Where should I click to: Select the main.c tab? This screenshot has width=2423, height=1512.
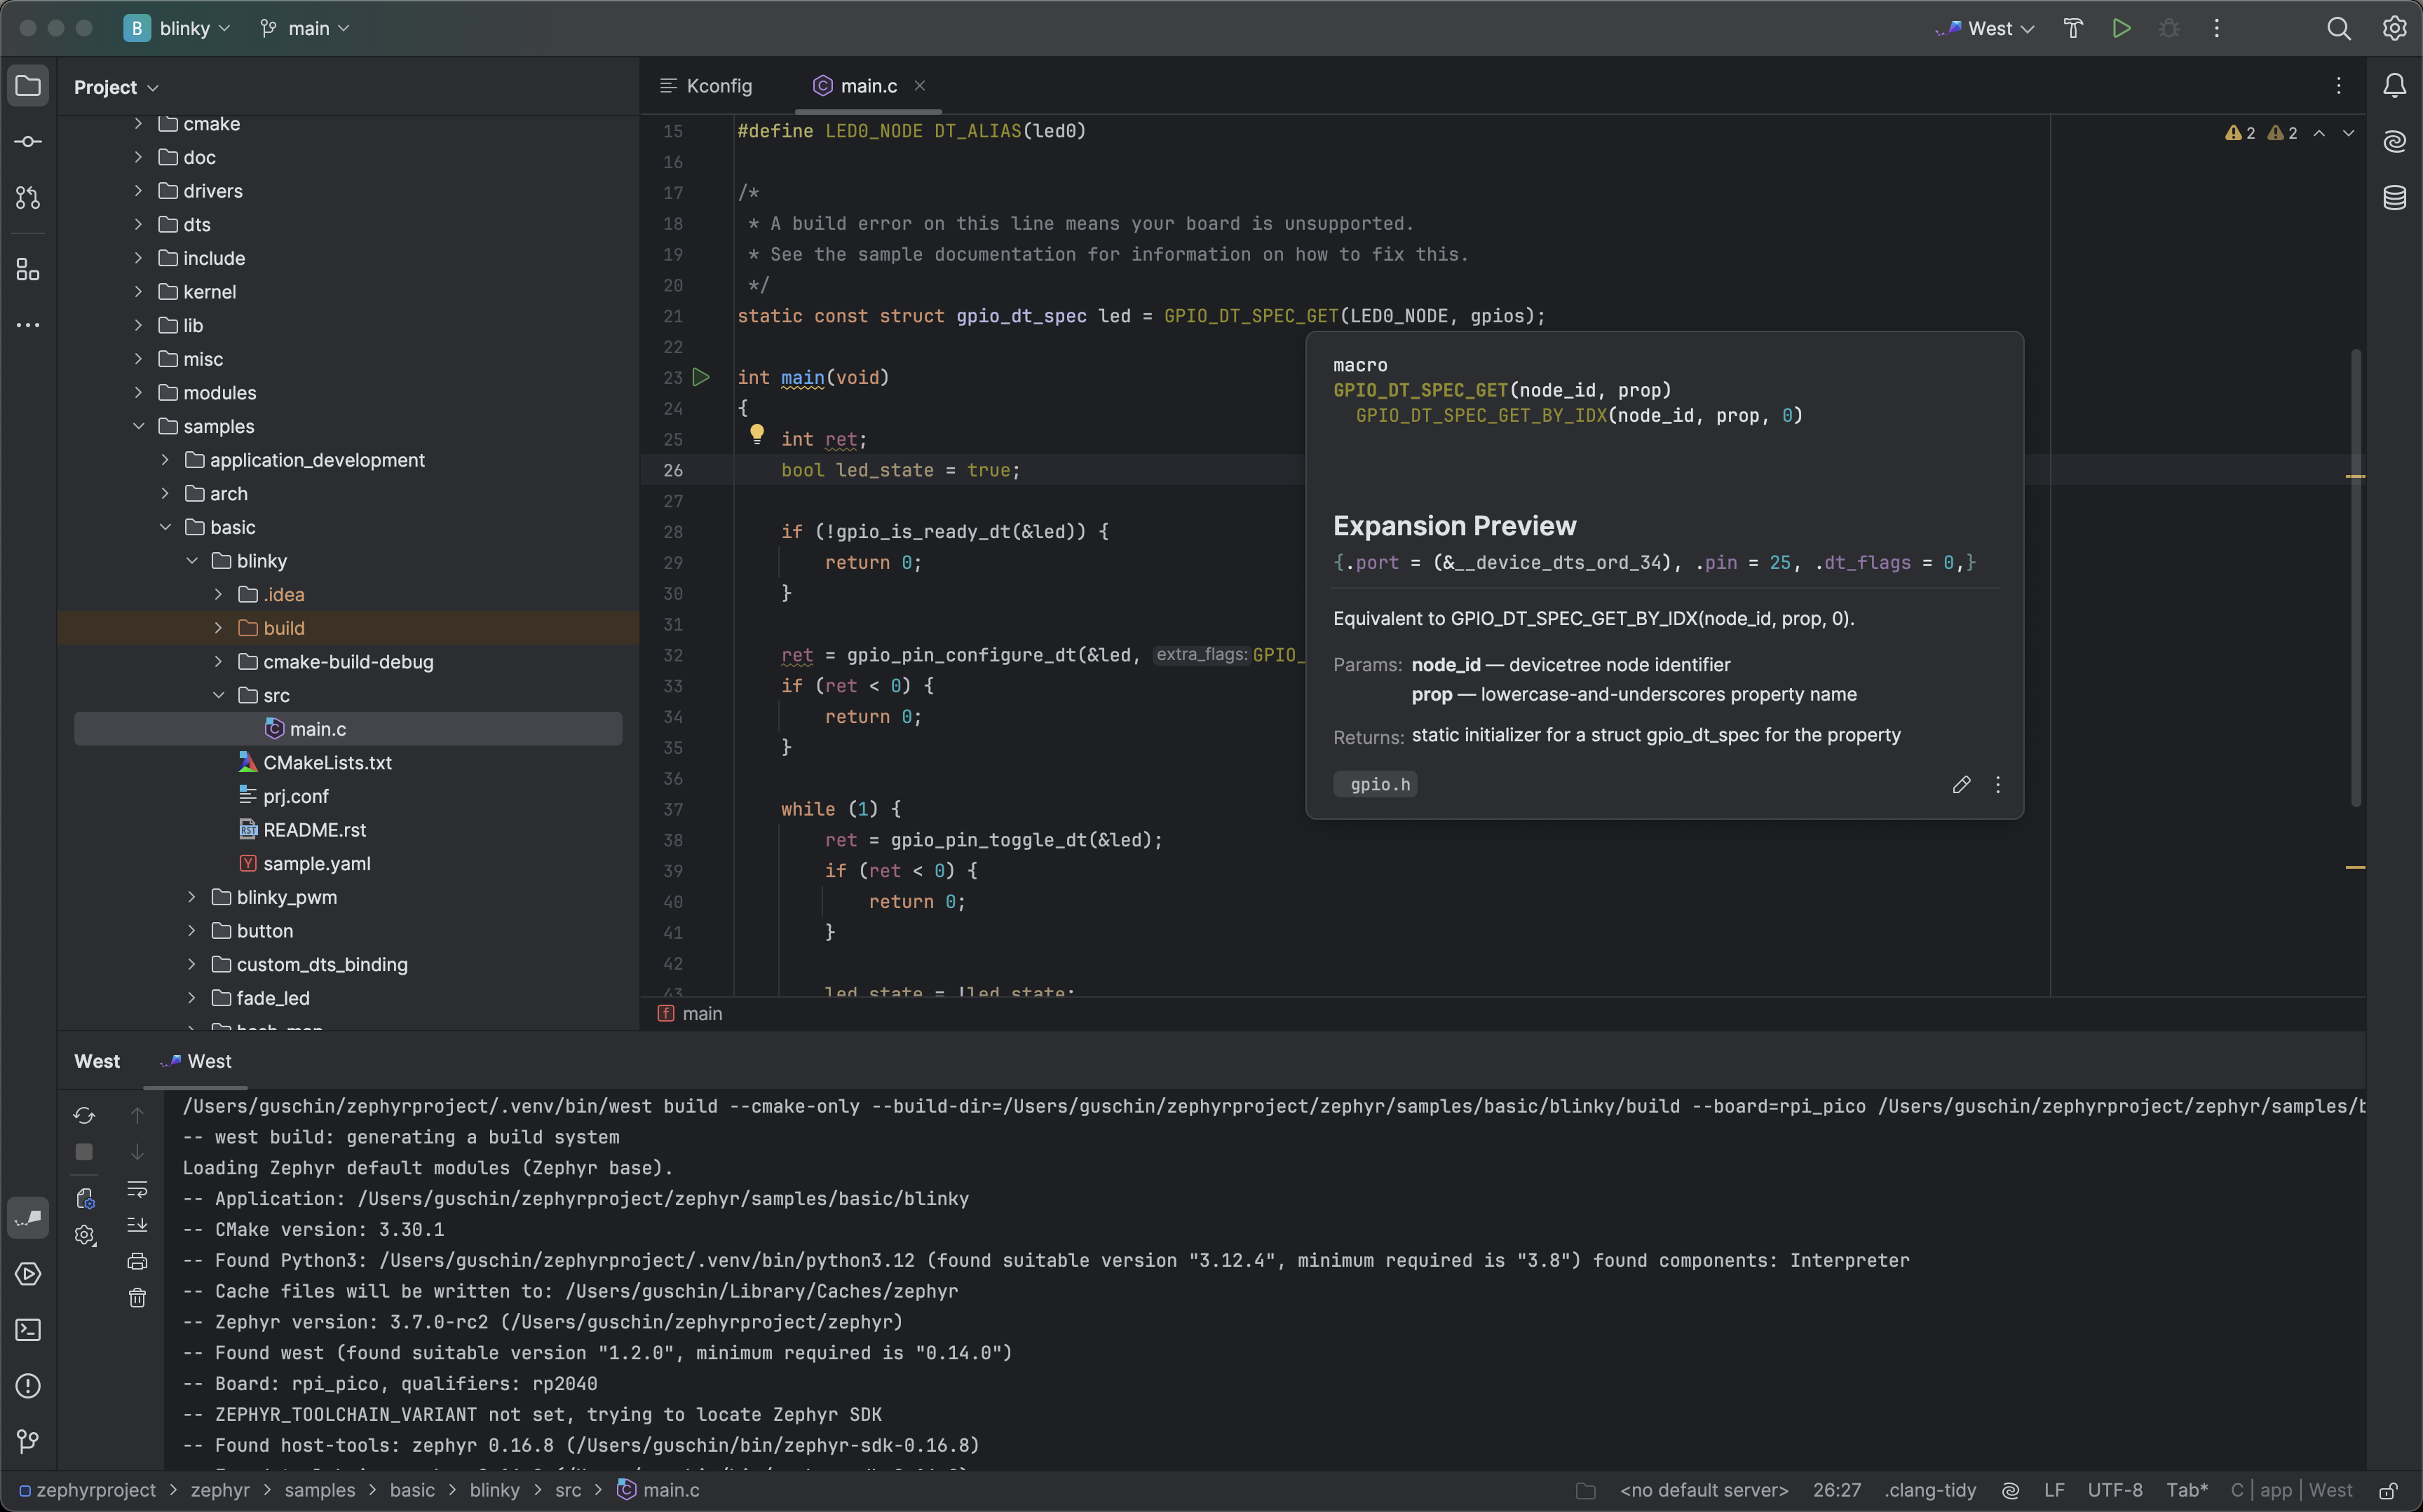868,87
